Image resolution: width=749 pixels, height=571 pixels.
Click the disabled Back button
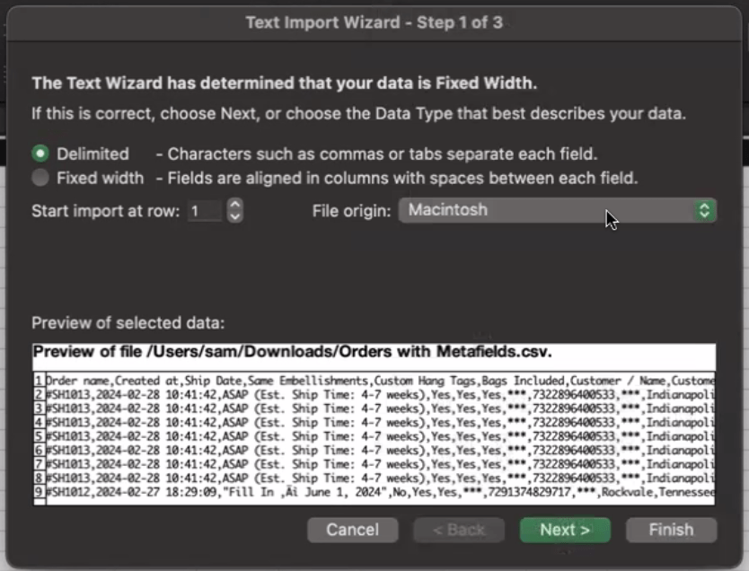tap(458, 530)
